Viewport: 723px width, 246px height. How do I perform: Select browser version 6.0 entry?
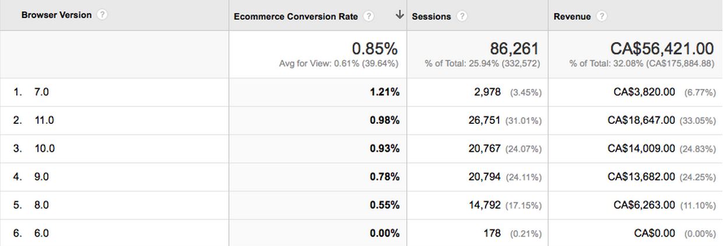coord(41,233)
